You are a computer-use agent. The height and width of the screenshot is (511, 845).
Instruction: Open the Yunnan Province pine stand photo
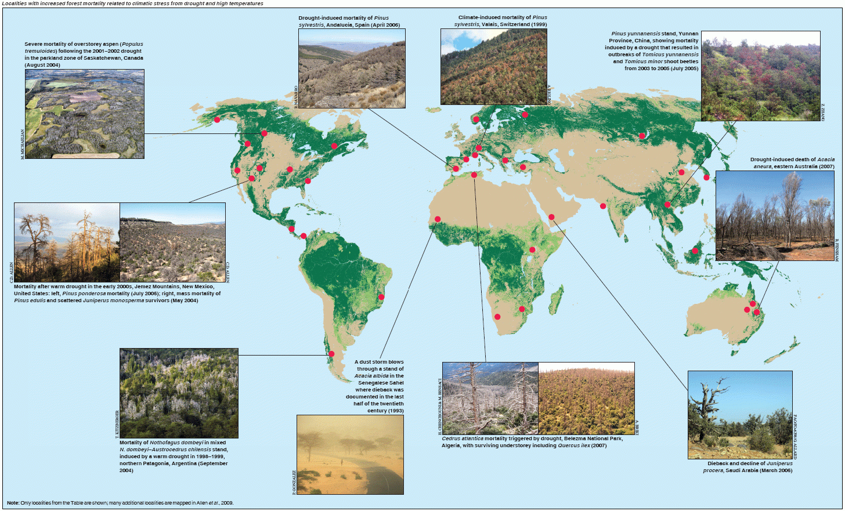tap(760, 76)
